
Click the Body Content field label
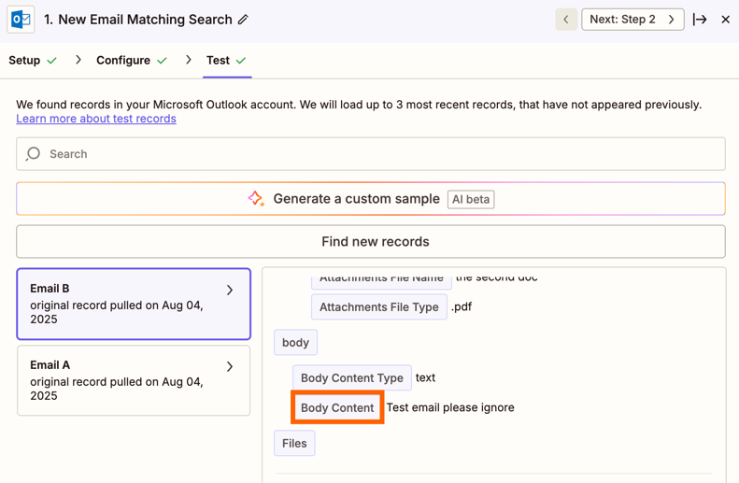click(x=337, y=407)
